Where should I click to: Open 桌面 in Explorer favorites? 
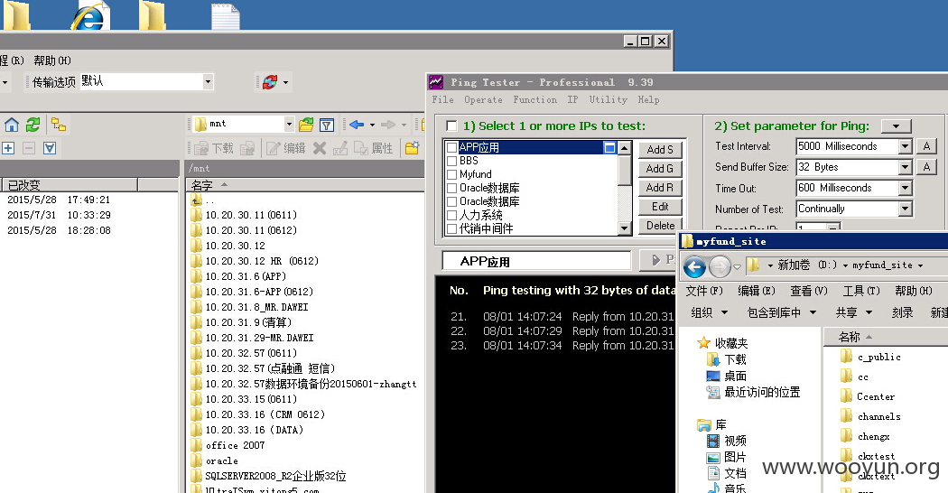click(x=728, y=376)
